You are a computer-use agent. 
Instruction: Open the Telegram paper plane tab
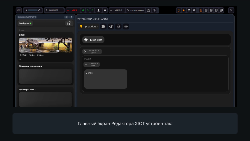pos(111,27)
